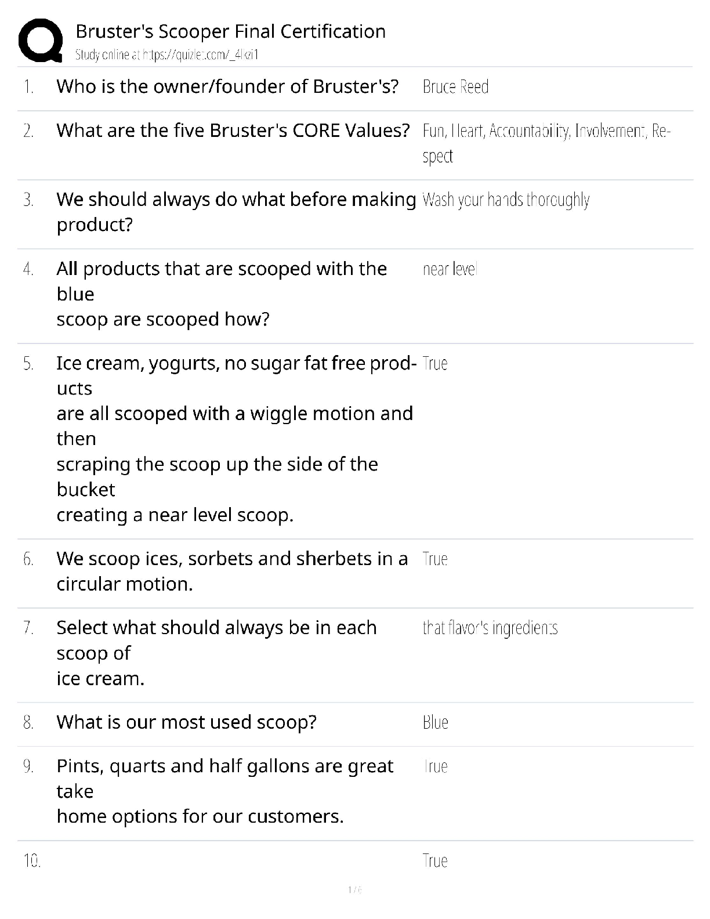Select the pints, quarts and half gallons statement

pos(224,791)
